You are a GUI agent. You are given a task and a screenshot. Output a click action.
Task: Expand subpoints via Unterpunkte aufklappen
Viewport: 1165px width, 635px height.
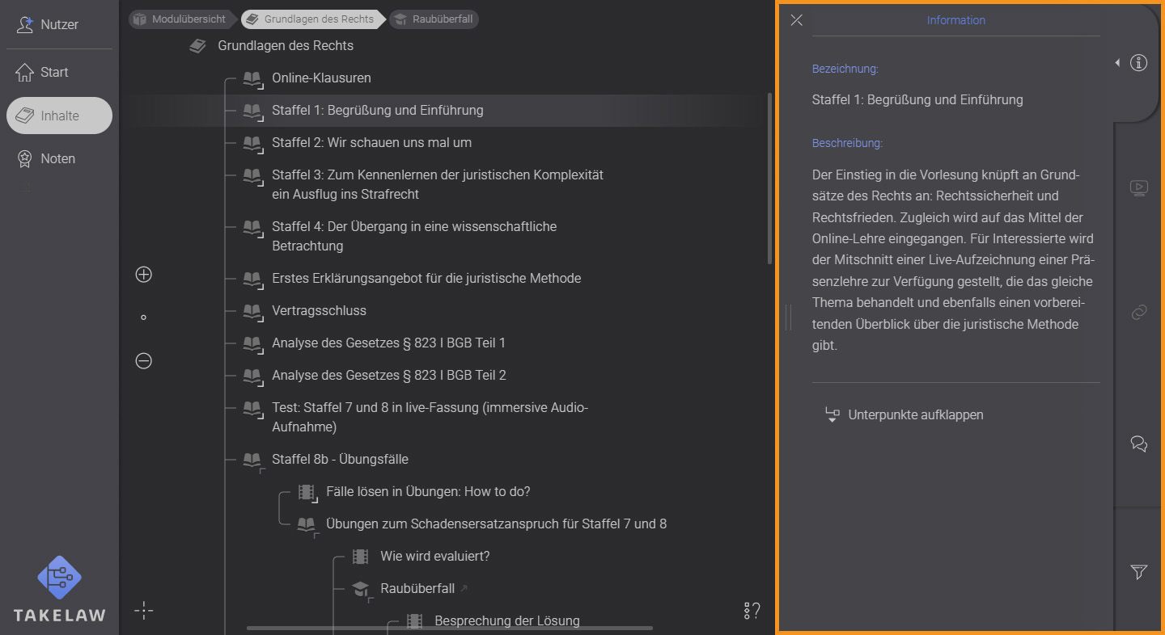[x=904, y=414]
